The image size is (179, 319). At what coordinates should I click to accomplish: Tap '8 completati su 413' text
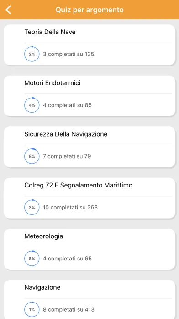[68, 309]
